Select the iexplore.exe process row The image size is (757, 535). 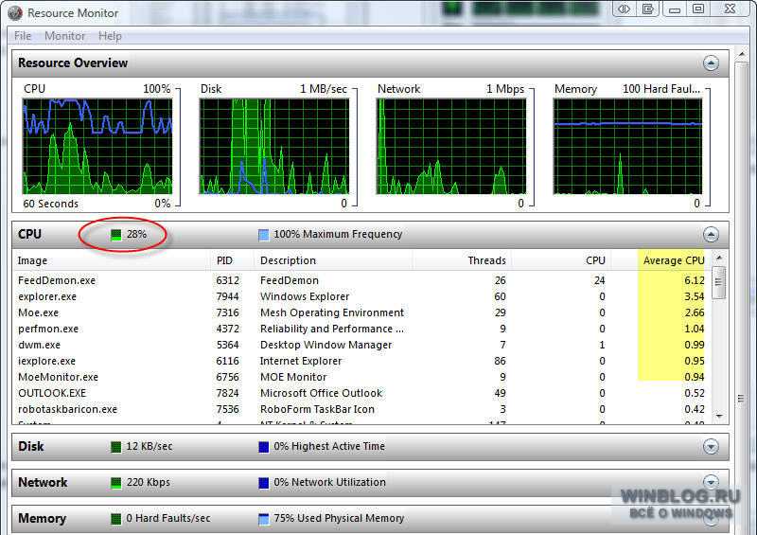click(361, 361)
